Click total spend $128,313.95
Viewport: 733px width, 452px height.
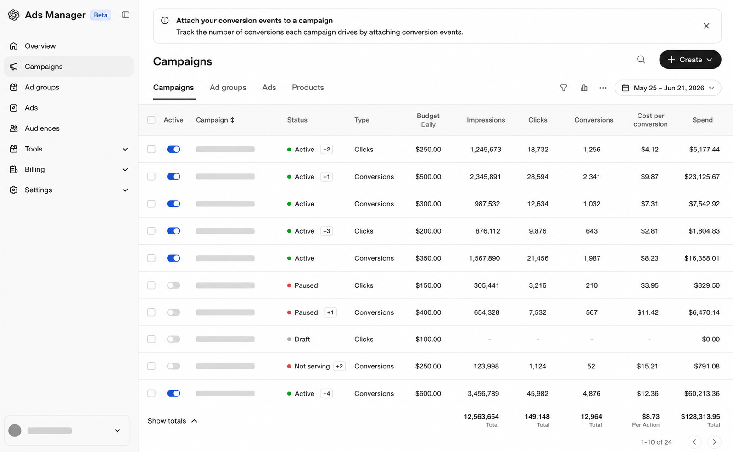[700, 417]
